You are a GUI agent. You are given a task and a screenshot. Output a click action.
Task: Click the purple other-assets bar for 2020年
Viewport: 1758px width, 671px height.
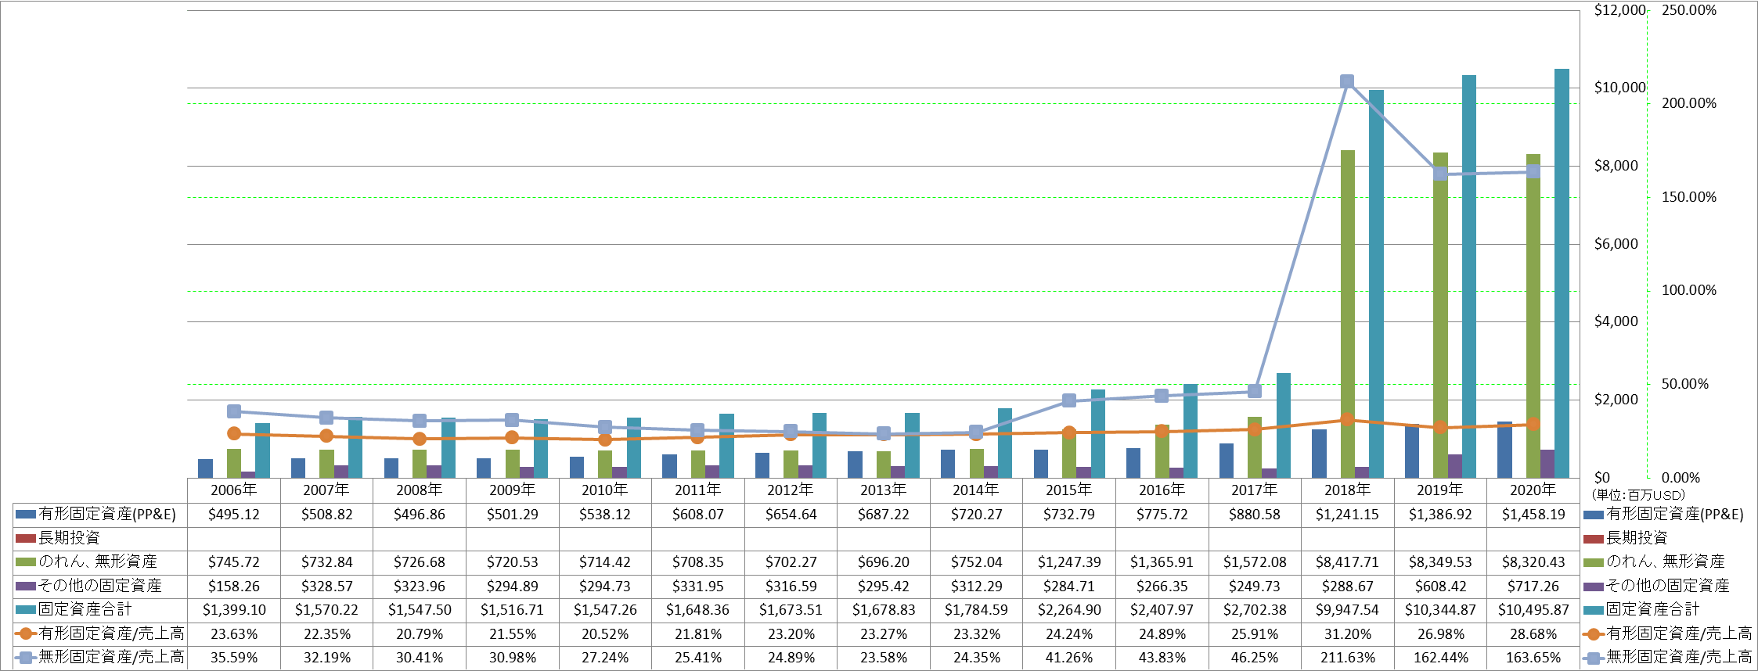click(1547, 464)
